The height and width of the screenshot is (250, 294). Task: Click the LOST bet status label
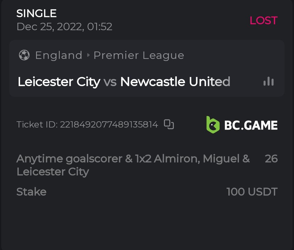click(264, 20)
